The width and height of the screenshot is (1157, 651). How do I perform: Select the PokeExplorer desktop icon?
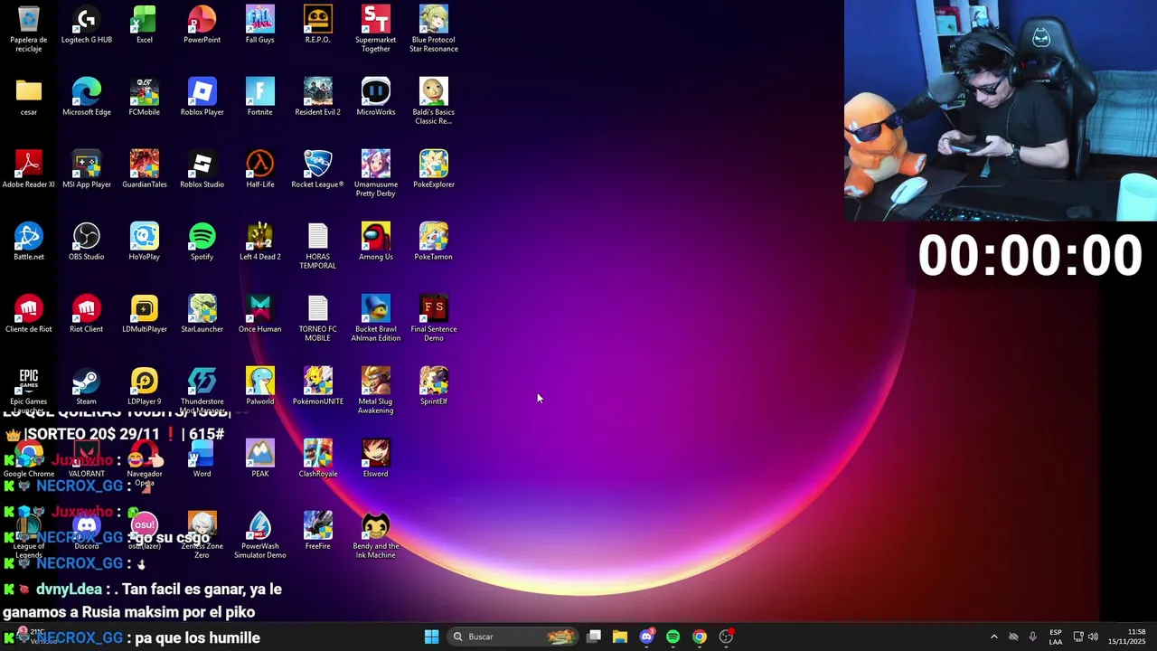click(x=434, y=169)
